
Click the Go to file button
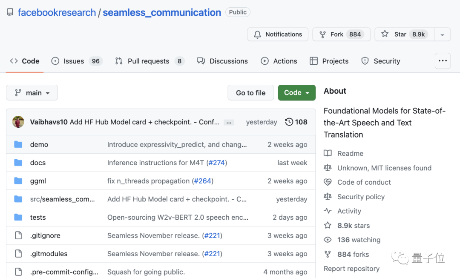click(250, 93)
